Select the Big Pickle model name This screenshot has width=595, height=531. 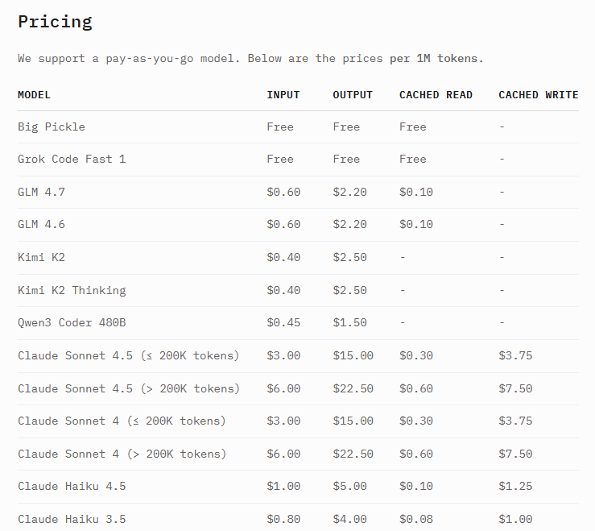click(52, 127)
